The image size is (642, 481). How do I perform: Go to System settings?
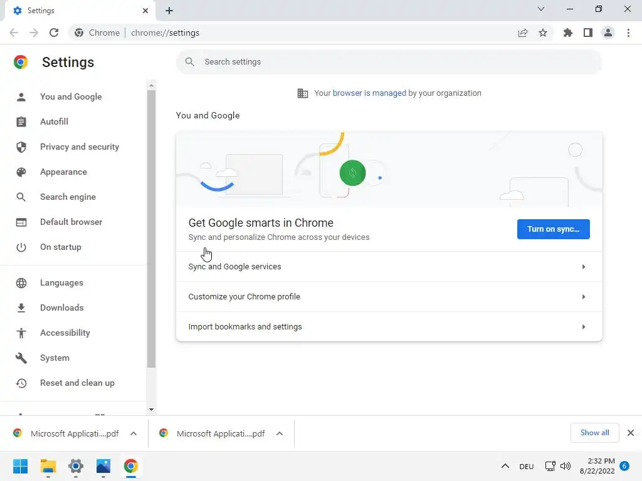pos(55,358)
